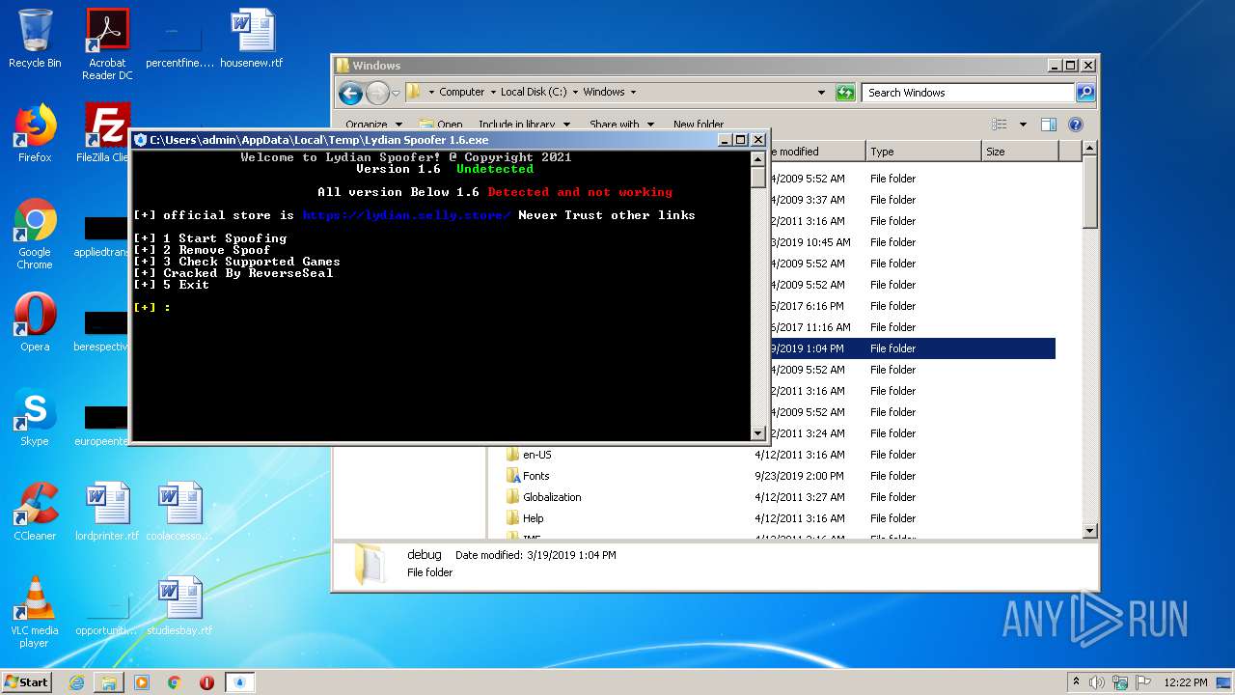The width and height of the screenshot is (1235, 695).
Task: Click the taskbar clock
Action: (x=1186, y=682)
